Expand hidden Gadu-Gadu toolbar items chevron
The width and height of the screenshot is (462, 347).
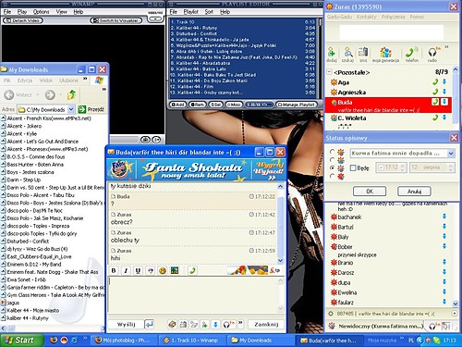point(446,47)
